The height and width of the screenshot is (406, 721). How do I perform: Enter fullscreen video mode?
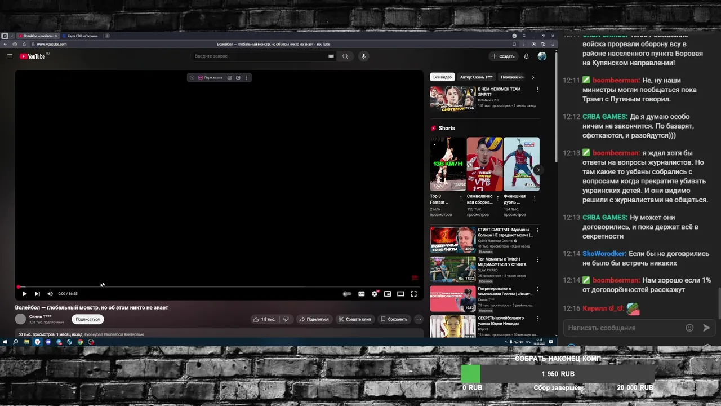414,294
